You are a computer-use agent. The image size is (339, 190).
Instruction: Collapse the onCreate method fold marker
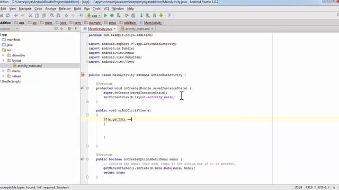87,88
